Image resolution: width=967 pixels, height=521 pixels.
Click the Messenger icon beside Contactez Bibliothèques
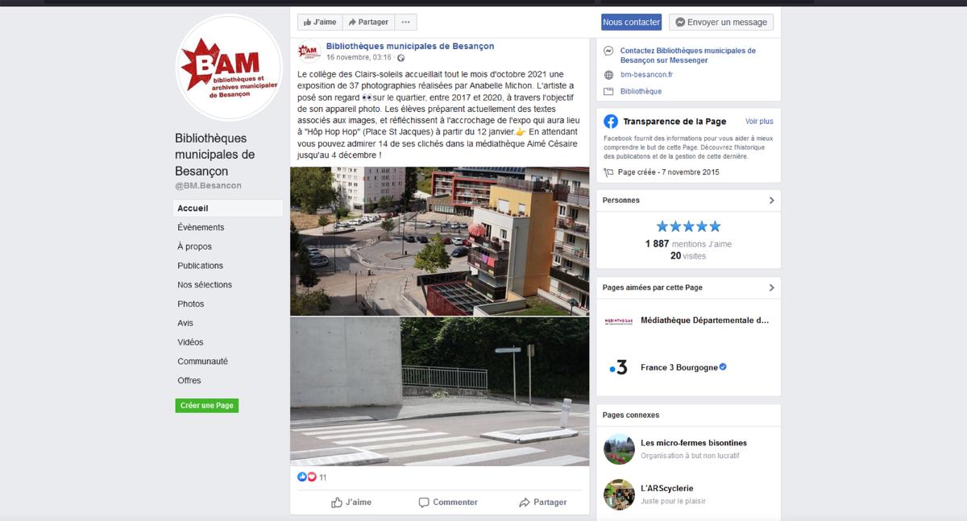609,51
